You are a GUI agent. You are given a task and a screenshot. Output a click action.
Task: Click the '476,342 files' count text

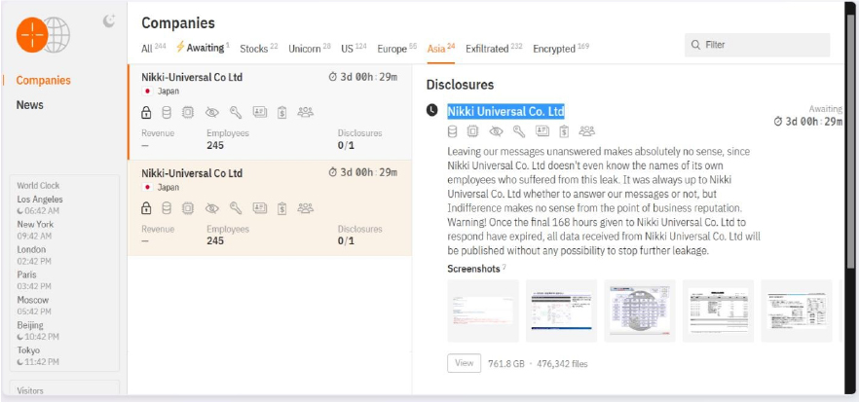point(562,363)
